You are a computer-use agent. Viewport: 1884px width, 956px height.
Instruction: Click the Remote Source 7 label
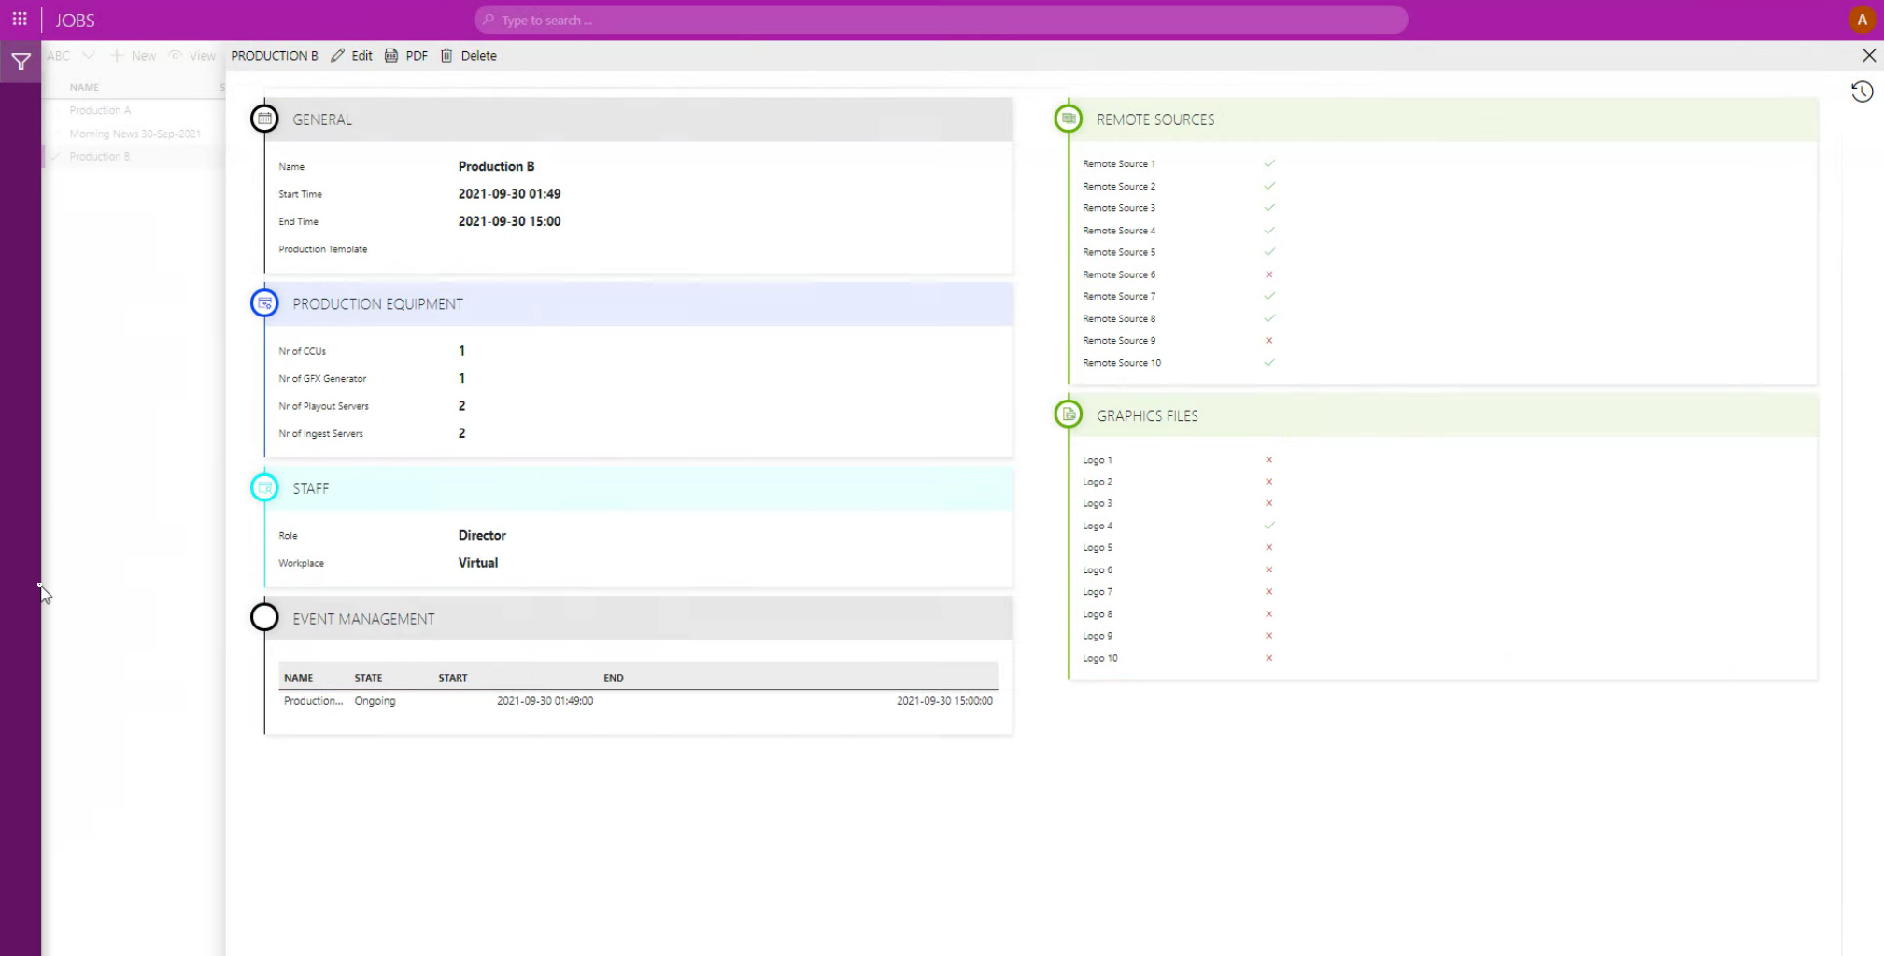click(1119, 296)
